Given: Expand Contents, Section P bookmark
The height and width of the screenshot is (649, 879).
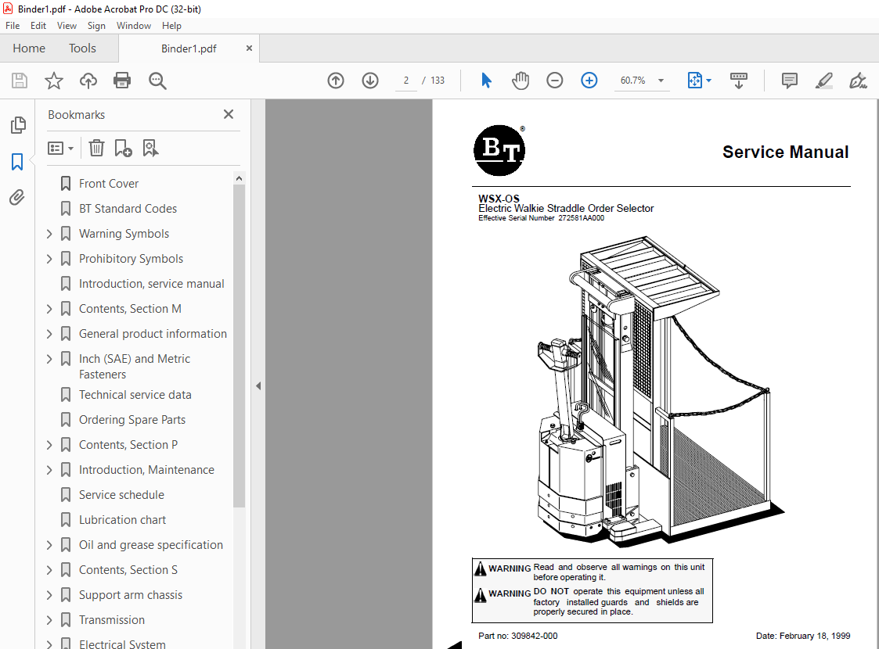Looking at the screenshot, I should 49,445.
